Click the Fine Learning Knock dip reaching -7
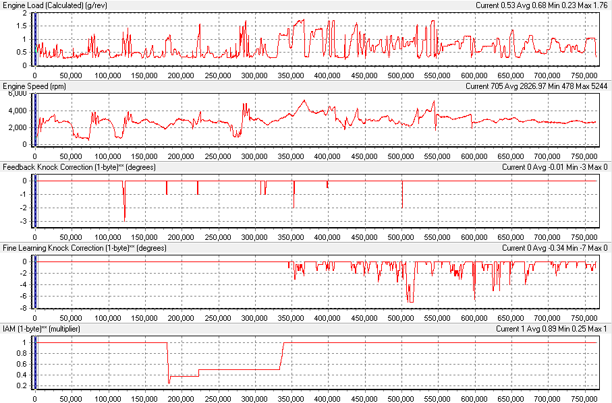The height and width of the screenshot is (403, 612). tap(410, 301)
